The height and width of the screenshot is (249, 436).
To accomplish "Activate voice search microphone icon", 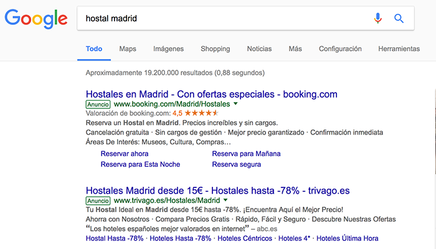I will [x=377, y=19].
